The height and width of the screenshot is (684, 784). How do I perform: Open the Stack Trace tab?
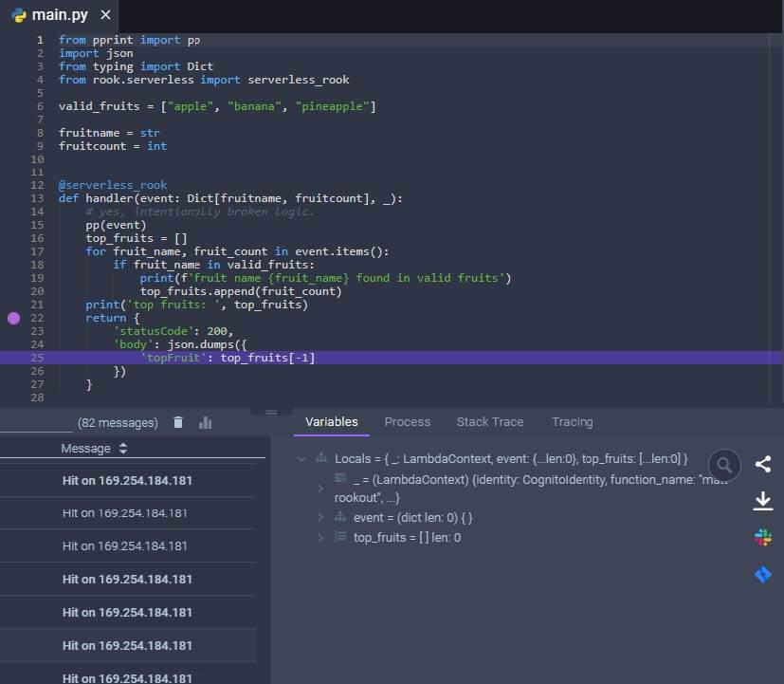489,422
